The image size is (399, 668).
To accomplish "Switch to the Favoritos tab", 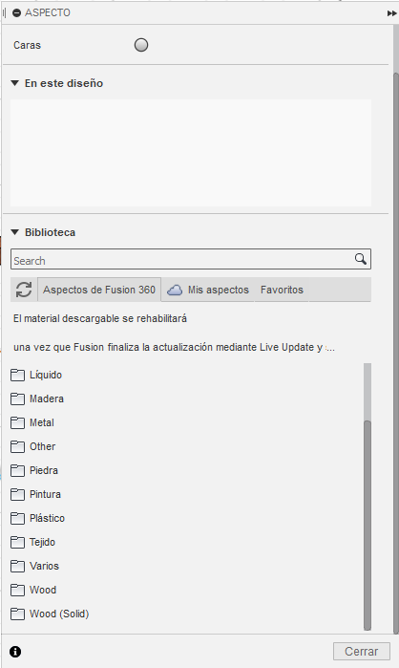I will click(x=282, y=290).
